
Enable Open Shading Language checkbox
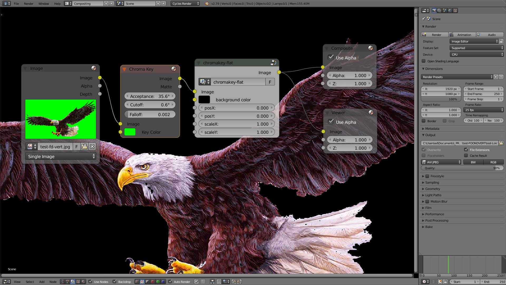click(424, 61)
